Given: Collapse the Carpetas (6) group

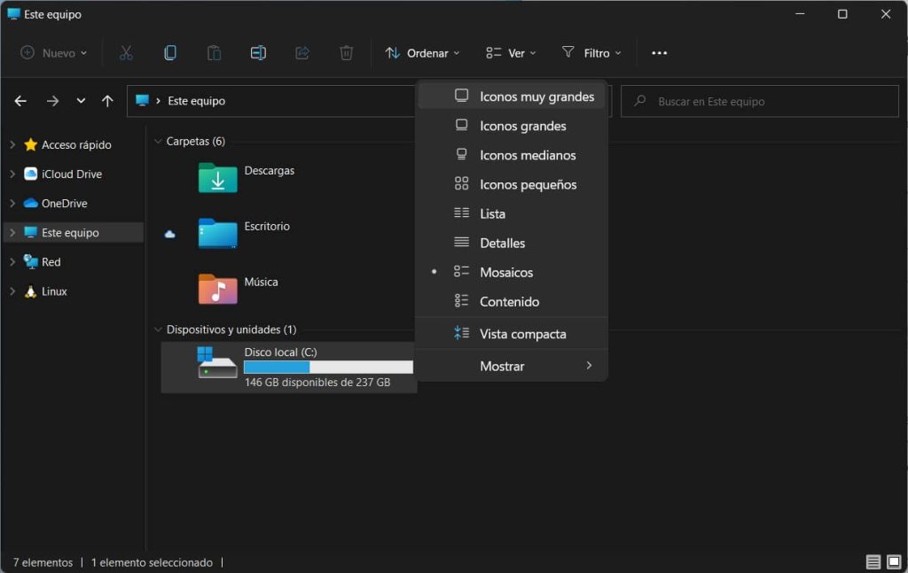Looking at the screenshot, I should [x=158, y=141].
